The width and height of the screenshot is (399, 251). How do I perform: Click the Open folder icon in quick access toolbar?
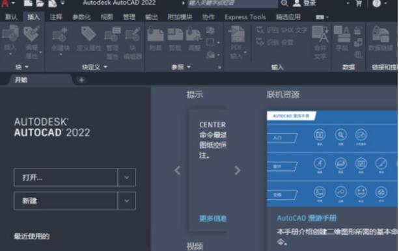tap(40, 3)
